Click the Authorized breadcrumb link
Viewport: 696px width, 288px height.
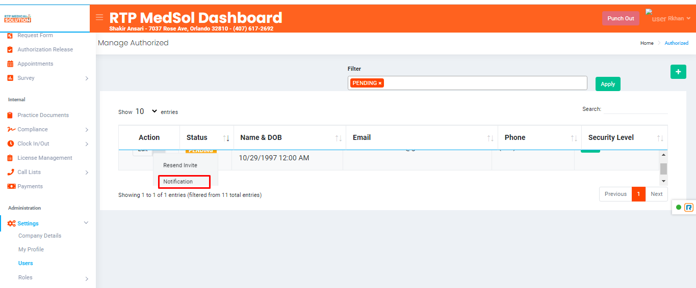pyautogui.click(x=676, y=43)
